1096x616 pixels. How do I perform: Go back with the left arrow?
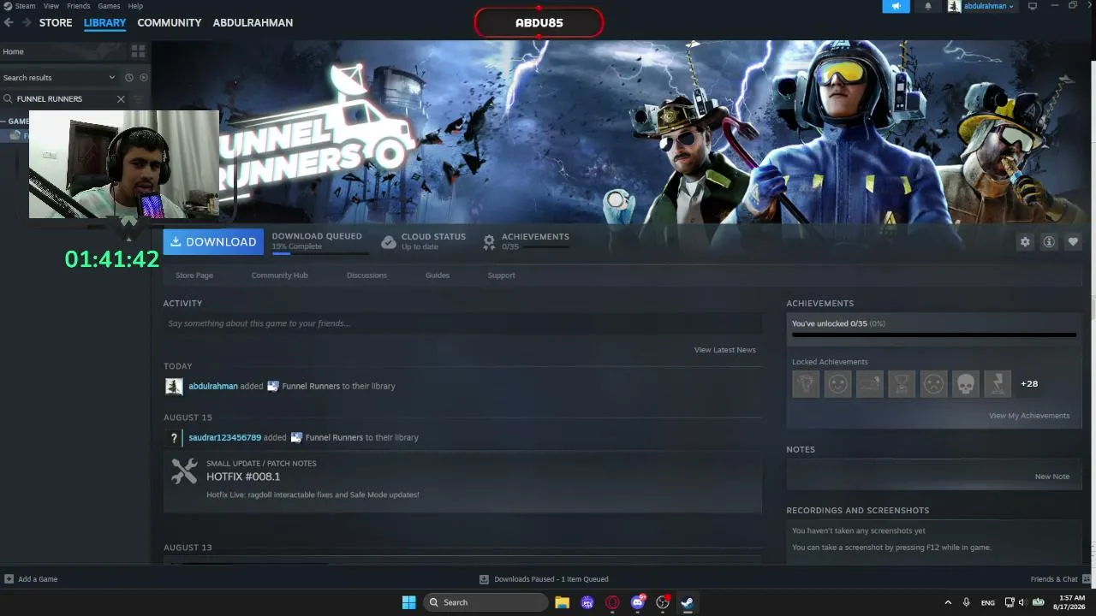[9, 22]
